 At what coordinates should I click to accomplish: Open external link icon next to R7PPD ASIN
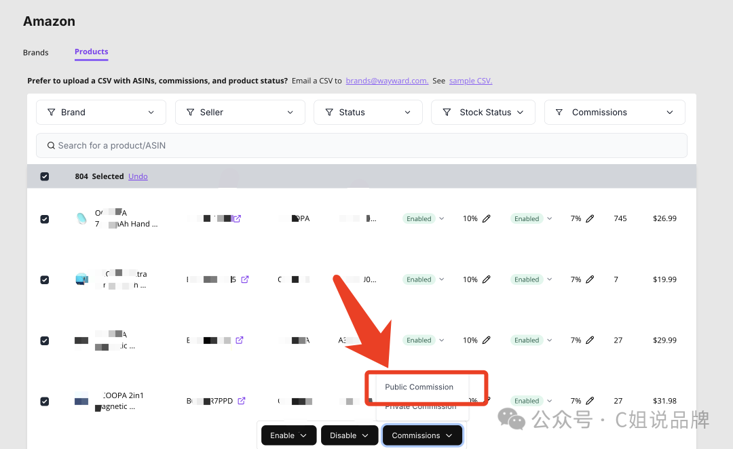pyautogui.click(x=242, y=401)
